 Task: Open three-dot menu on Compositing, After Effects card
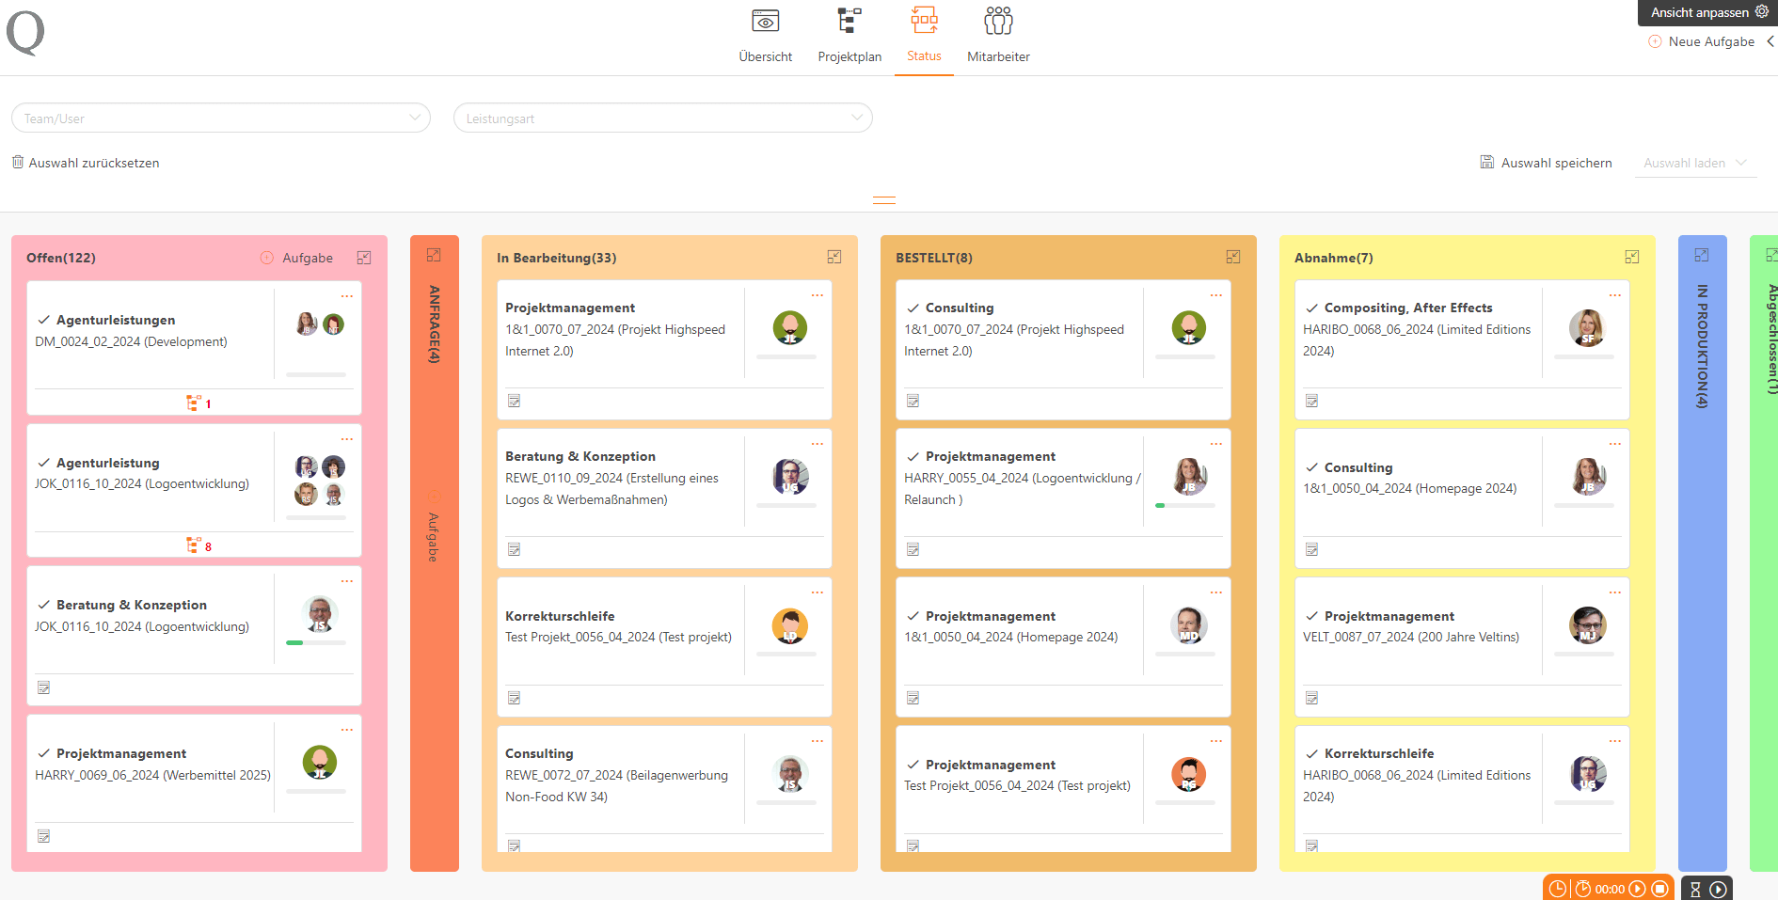coord(1614,295)
